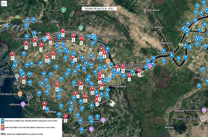Viewport: 208px width, 137px height.
Task: Click the orange Chill Beach Bar icon
Action: [x=20, y=94]
